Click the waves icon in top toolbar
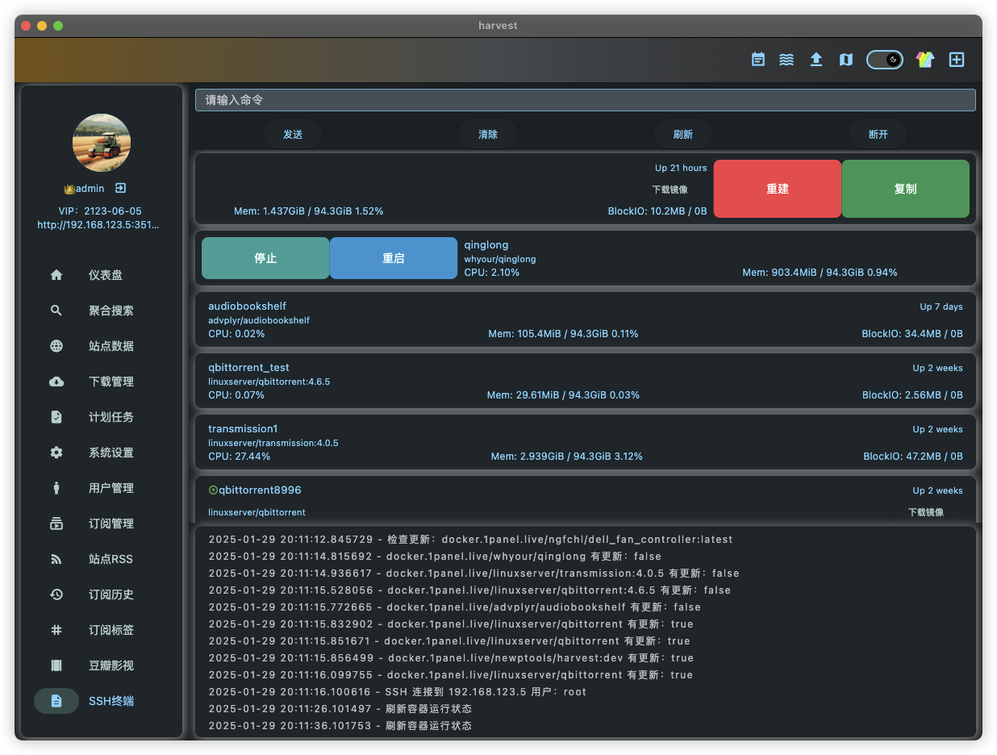Viewport: 997px width, 755px height. tap(786, 60)
